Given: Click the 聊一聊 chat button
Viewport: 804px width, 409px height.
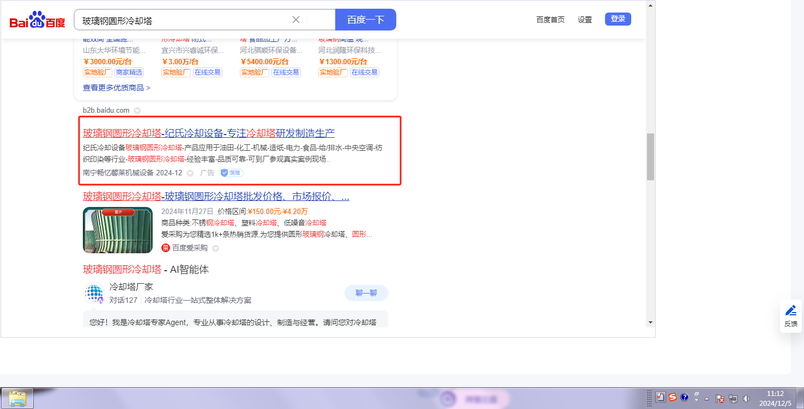Looking at the screenshot, I should point(366,293).
